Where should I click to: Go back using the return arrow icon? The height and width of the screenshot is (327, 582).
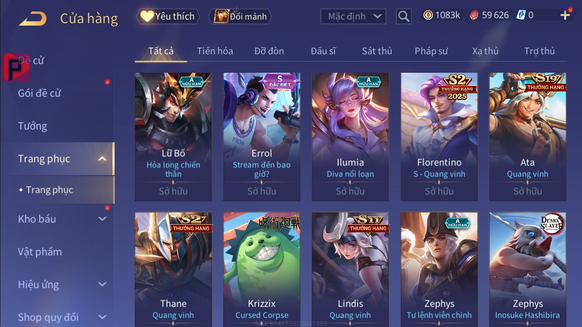33,19
